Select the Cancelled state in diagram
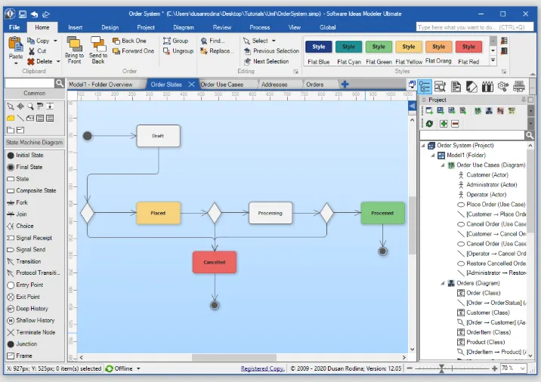 (215, 263)
